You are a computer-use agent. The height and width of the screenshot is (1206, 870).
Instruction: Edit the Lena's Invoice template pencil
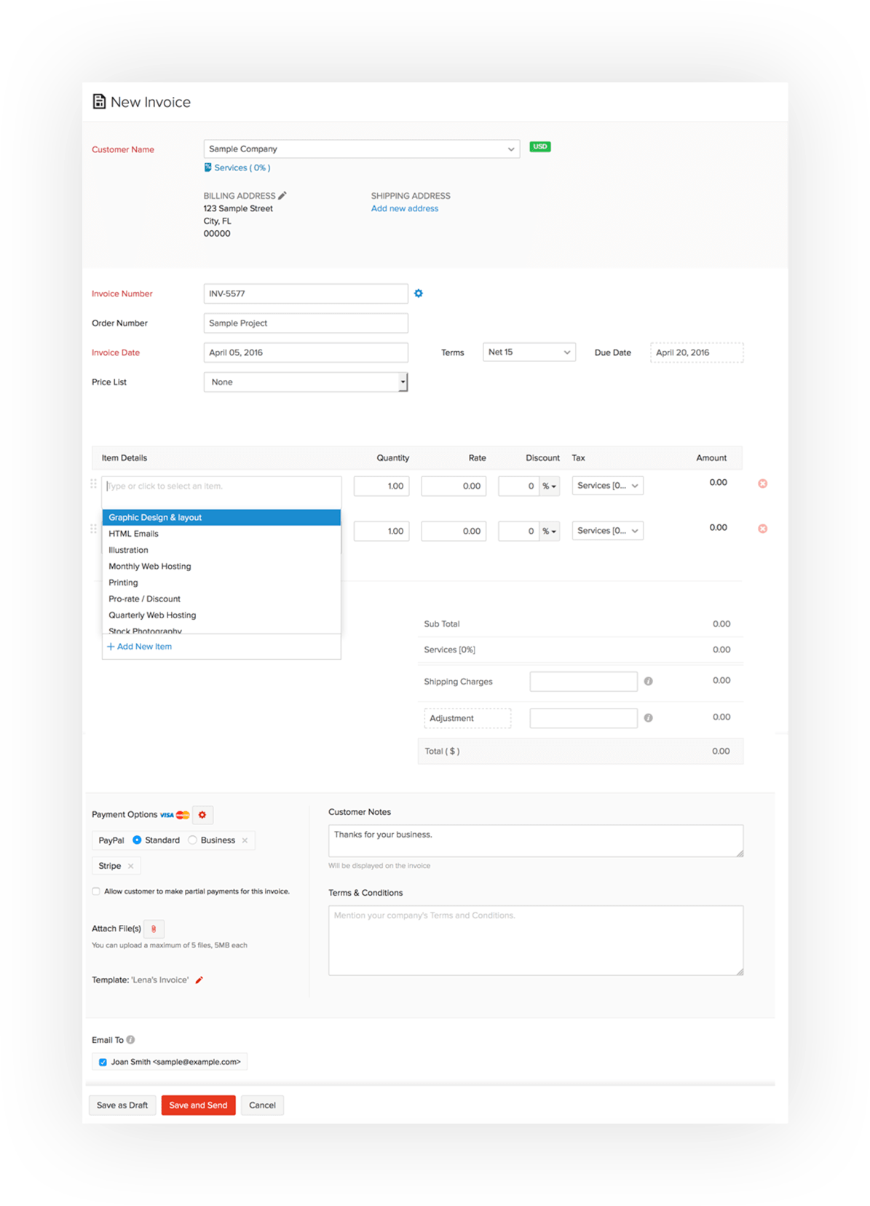click(x=199, y=980)
